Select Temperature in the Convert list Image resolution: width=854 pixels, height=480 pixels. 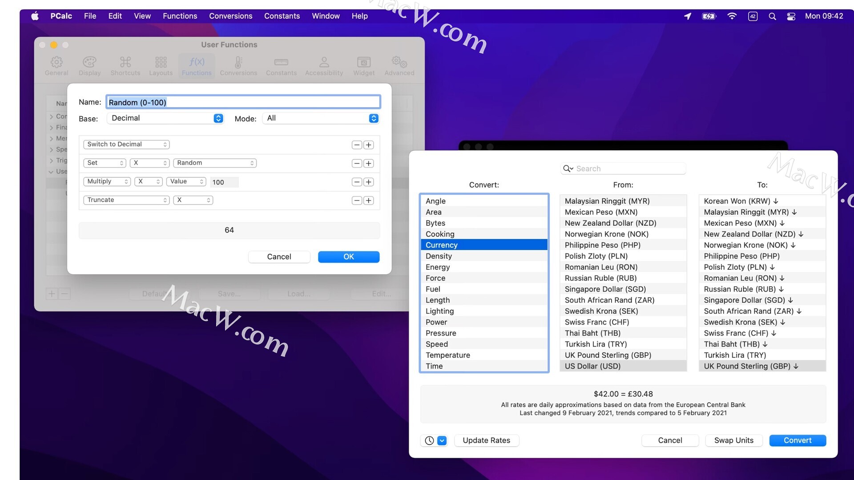pos(447,355)
